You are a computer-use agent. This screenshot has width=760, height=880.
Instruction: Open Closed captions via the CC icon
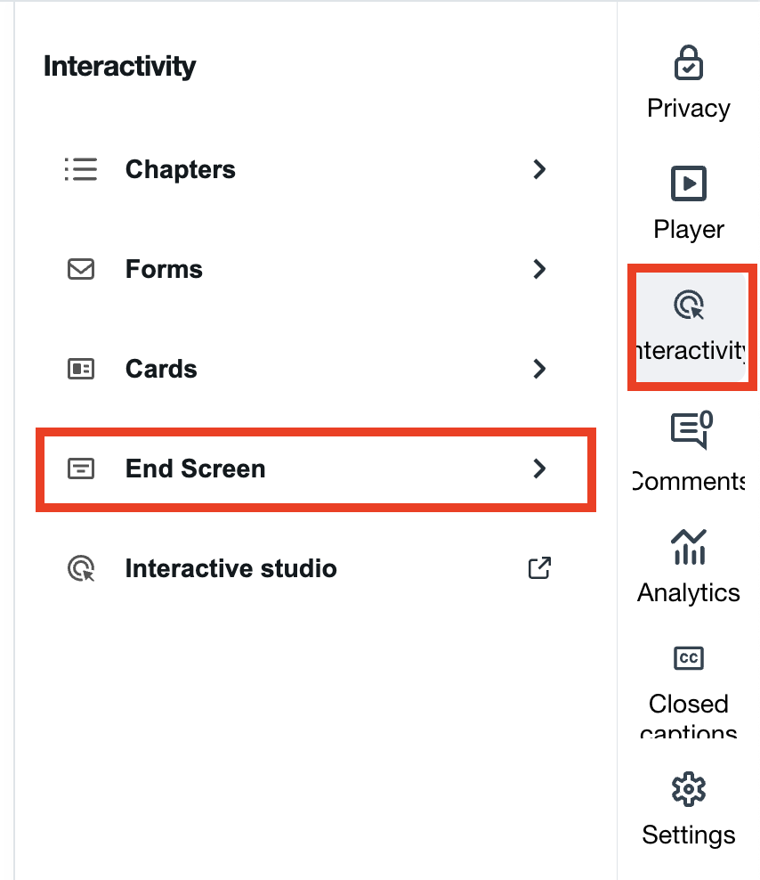(689, 658)
